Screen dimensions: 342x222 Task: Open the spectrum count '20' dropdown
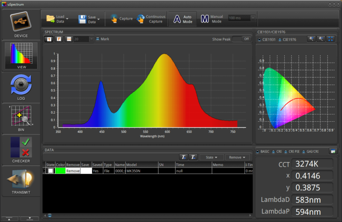[91, 39]
